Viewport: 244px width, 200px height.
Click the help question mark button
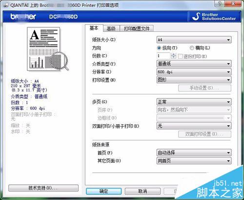point(220,3)
